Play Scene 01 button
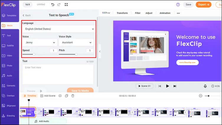The image size is (222, 125). (x=144, y=86)
